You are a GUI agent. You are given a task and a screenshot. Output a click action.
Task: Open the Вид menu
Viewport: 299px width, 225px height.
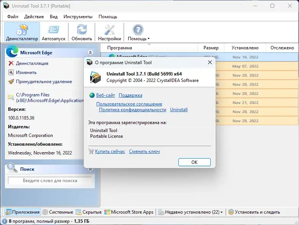click(x=54, y=17)
